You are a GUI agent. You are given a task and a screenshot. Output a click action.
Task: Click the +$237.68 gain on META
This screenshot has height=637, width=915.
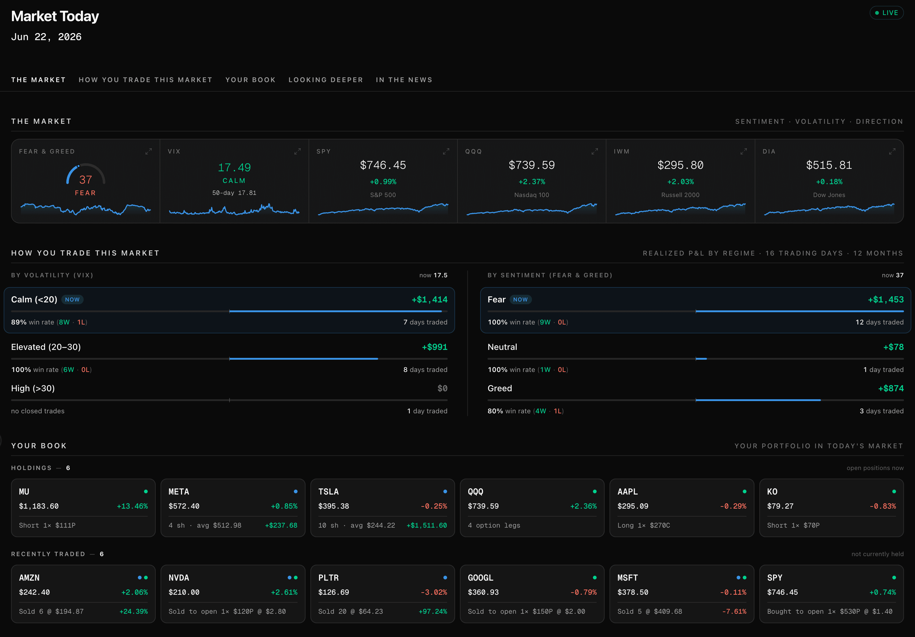(281, 525)
